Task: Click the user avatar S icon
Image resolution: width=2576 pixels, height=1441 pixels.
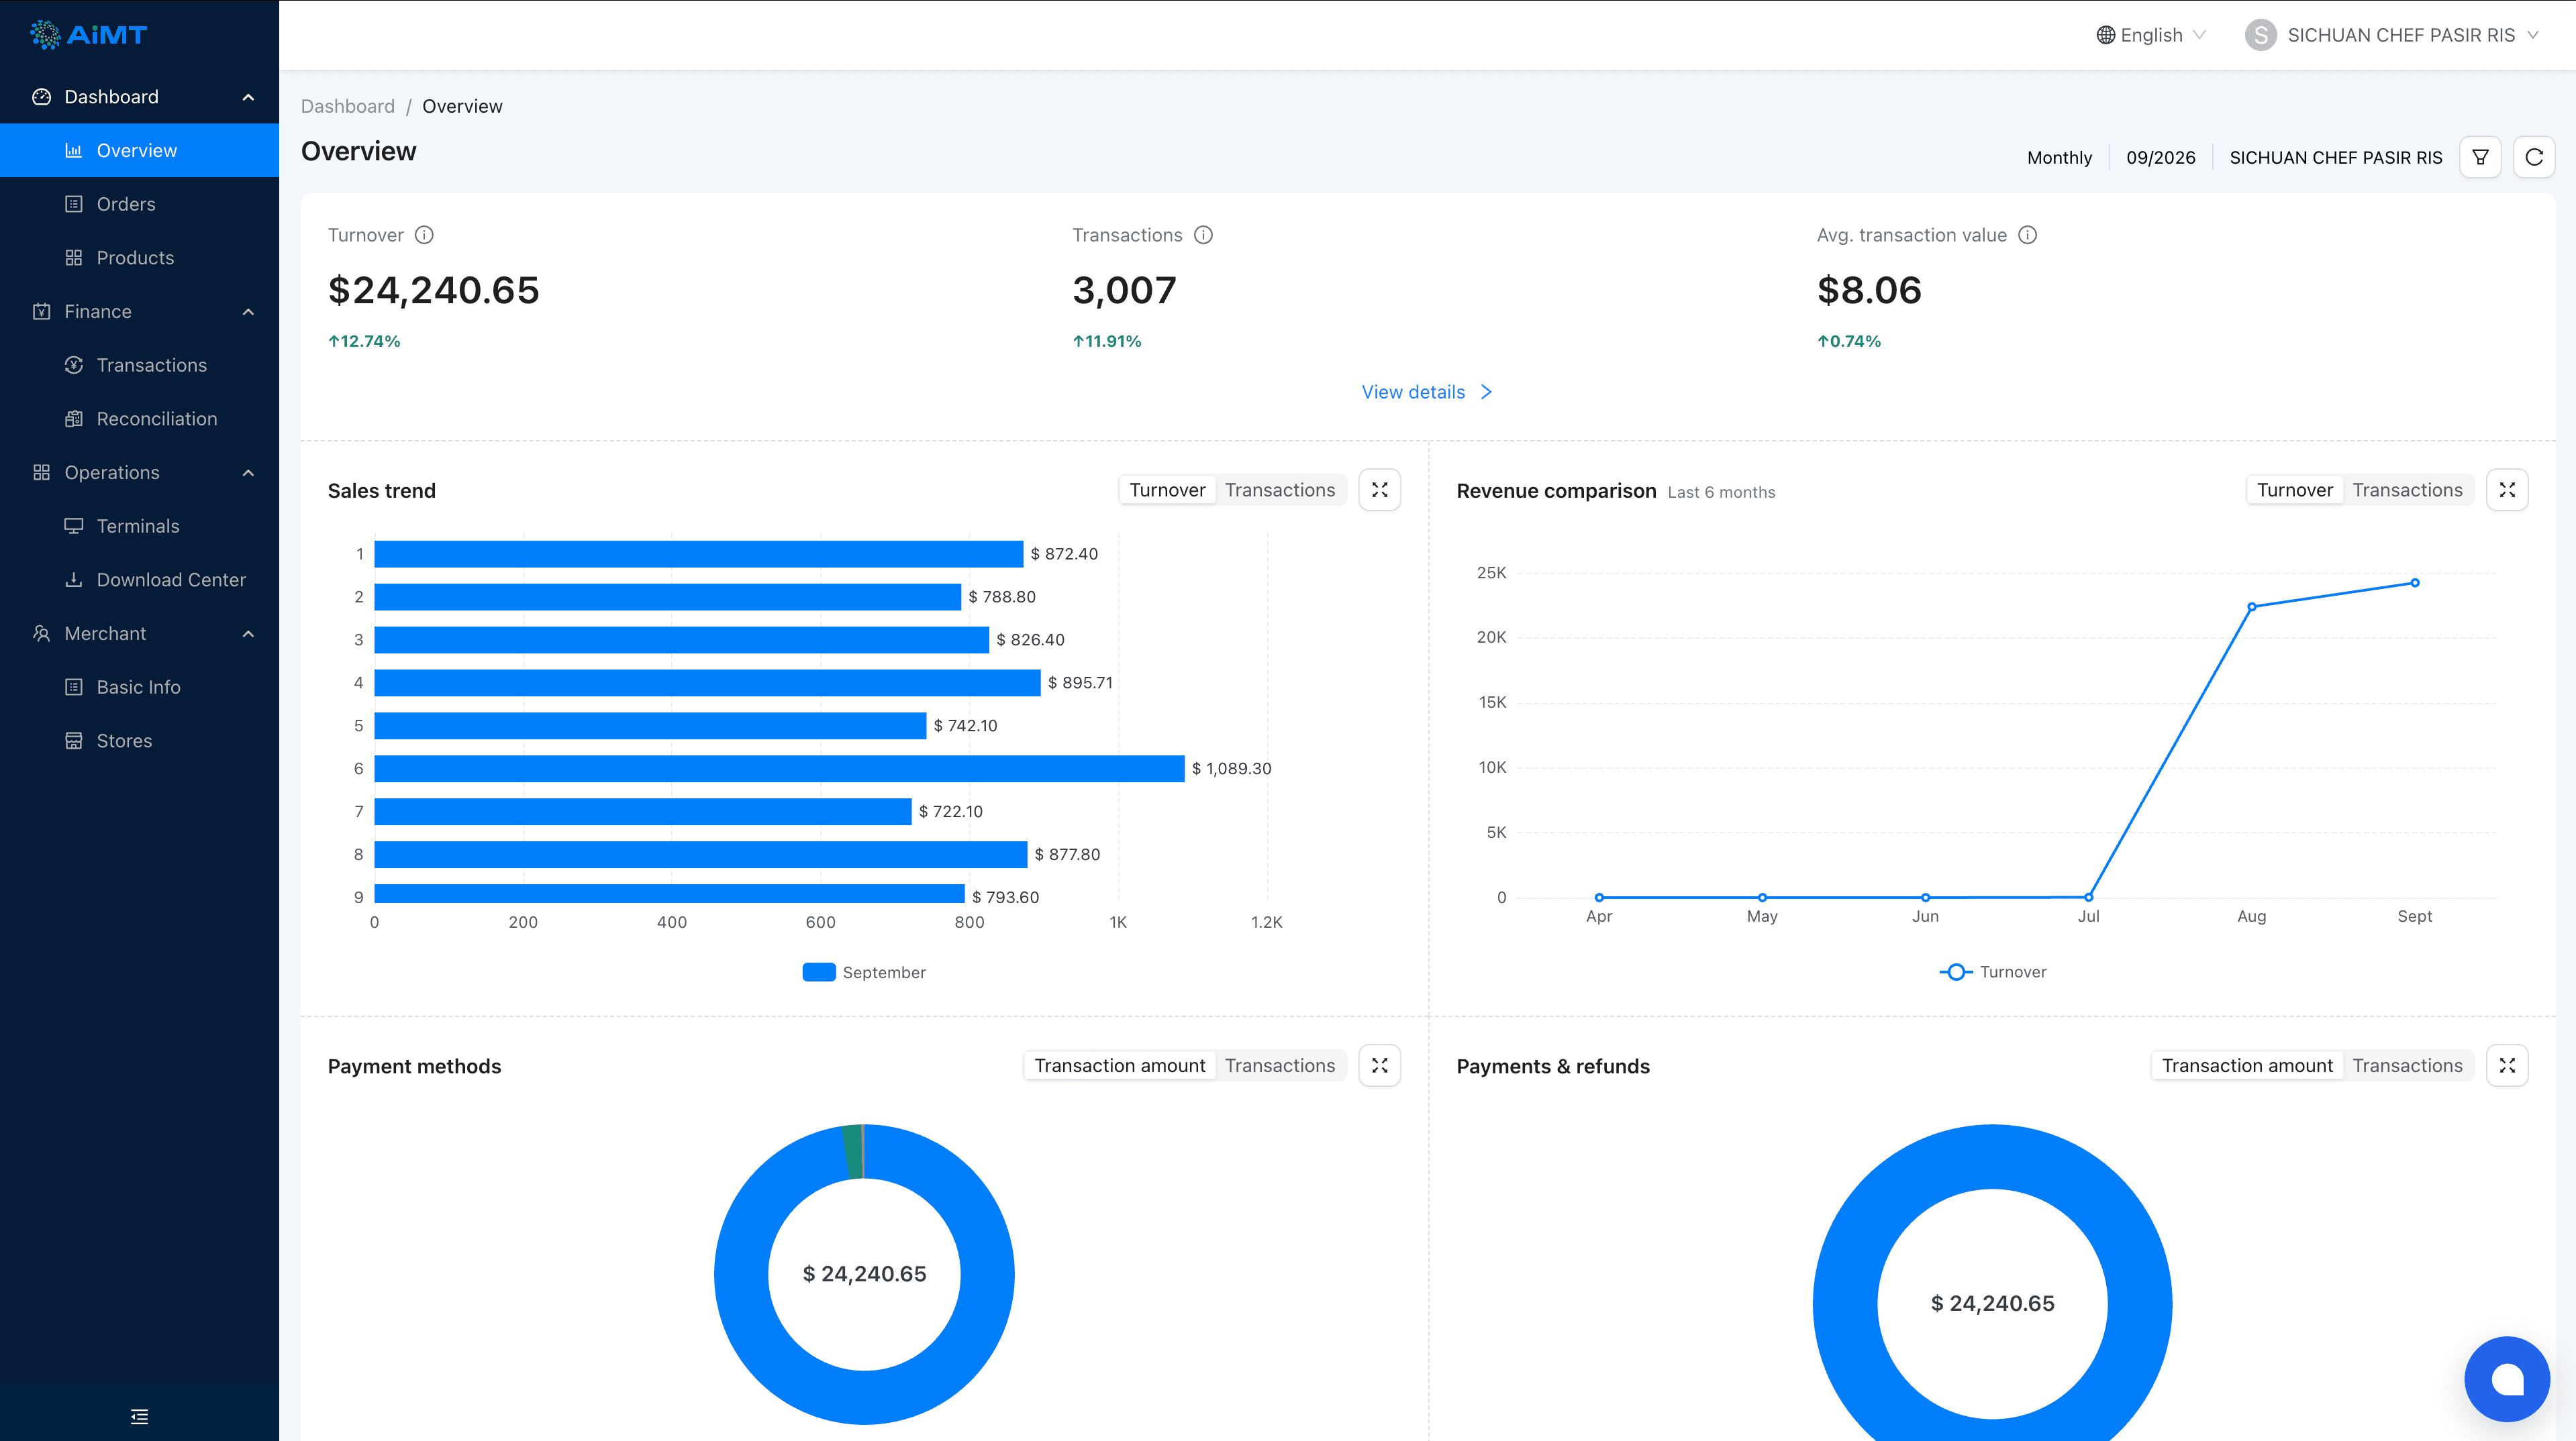Action: 2260,35
